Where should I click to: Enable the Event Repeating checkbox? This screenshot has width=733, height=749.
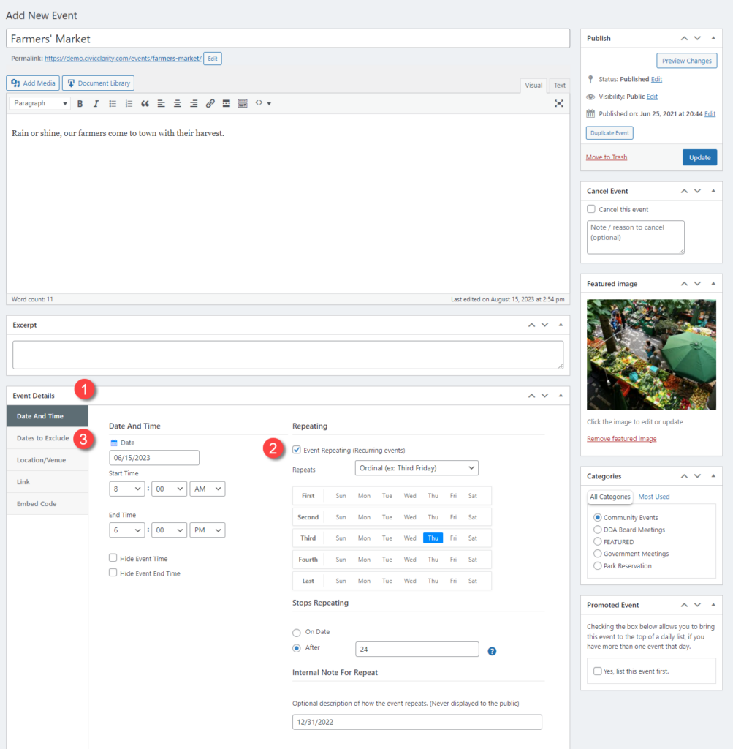[x=297, y=450]
